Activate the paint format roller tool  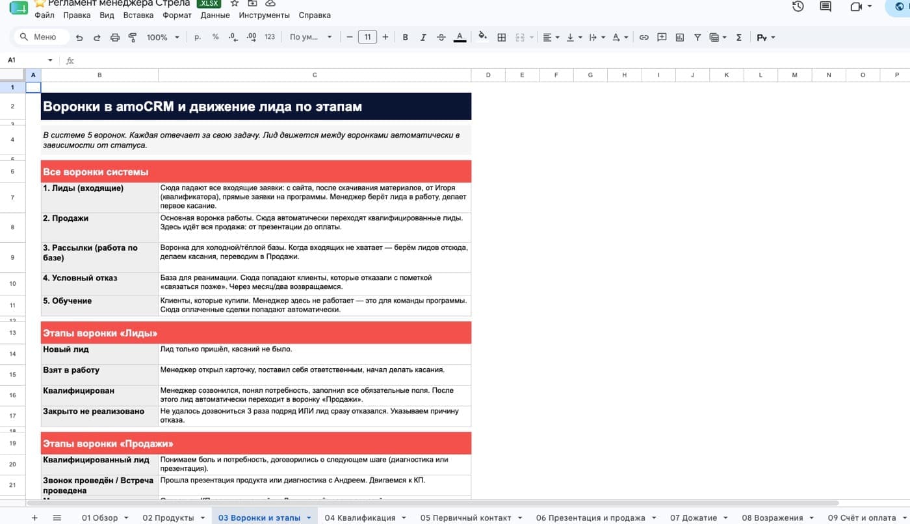click(133, 38)
